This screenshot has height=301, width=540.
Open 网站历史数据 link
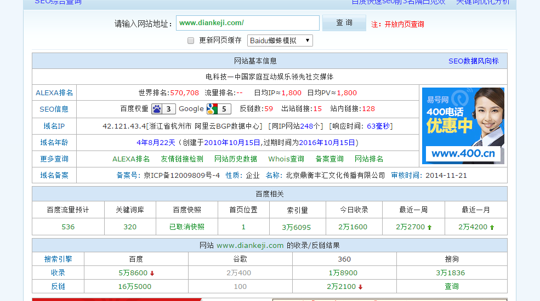236,159
